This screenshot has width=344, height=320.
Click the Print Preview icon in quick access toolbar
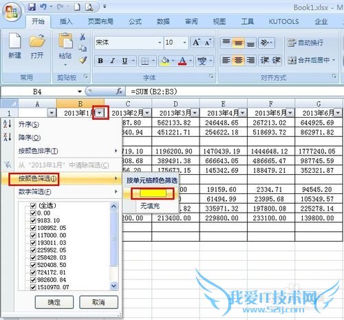coord(89,7)
